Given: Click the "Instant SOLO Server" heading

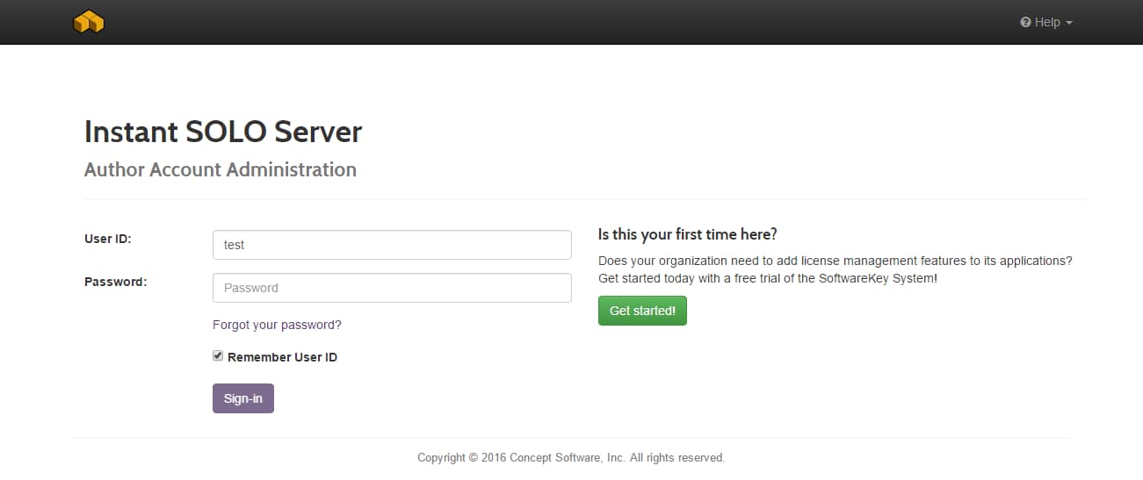Looking at the screenshot, I should click(x=223, y=132).
